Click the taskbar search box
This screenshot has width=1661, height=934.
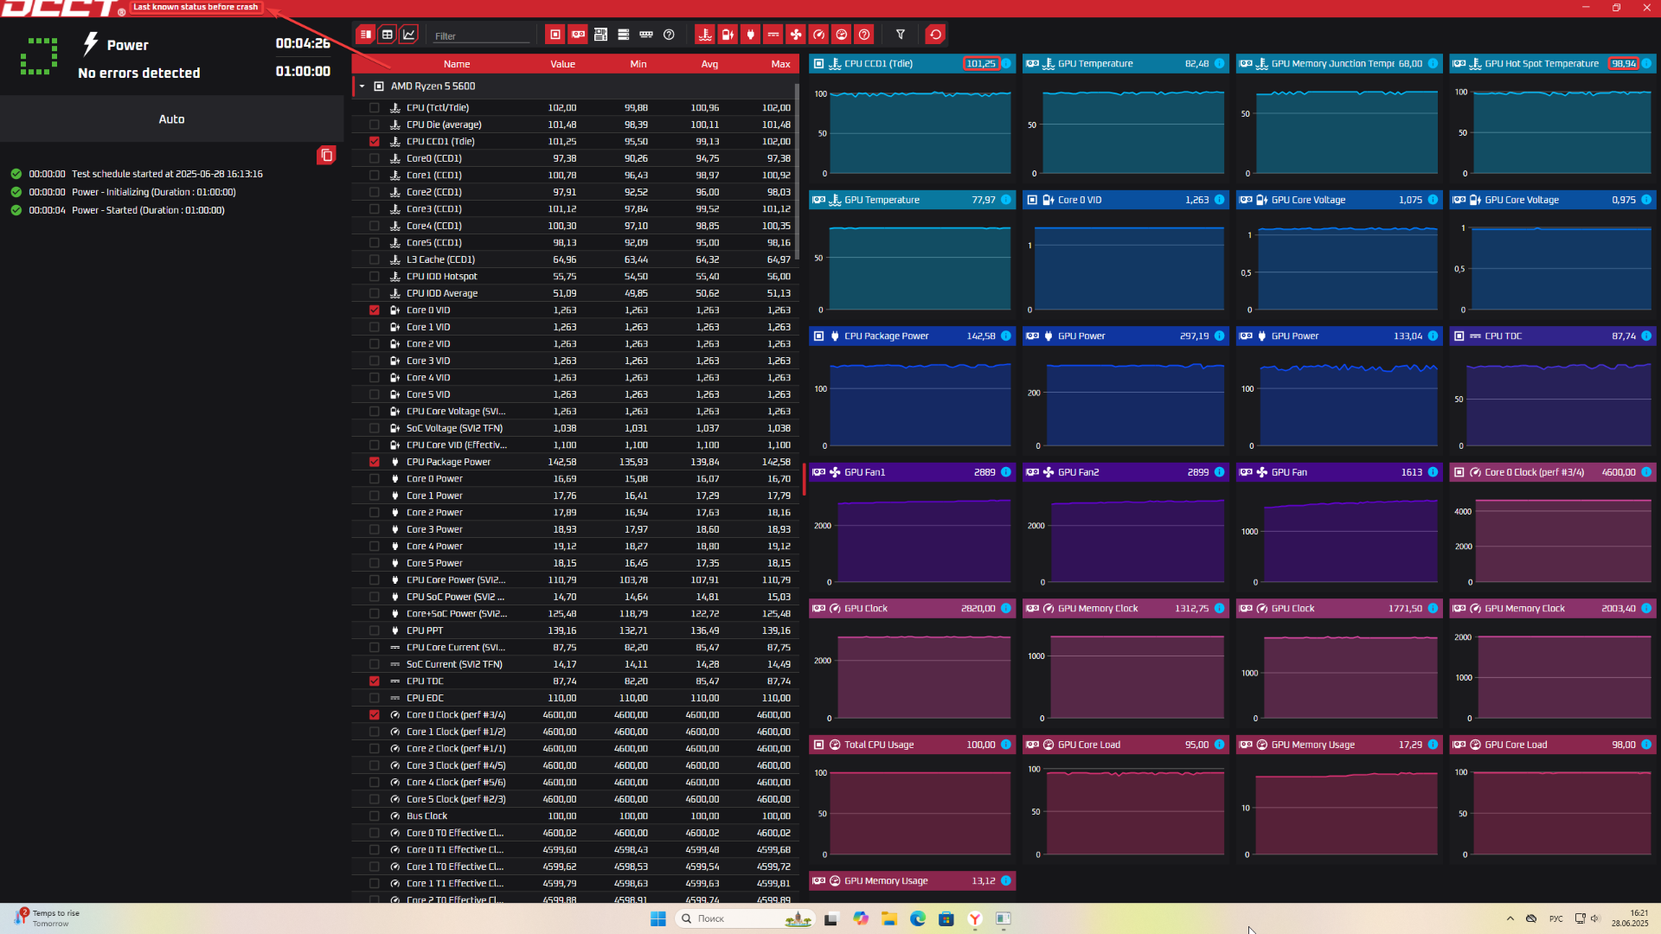coord(745,918)
